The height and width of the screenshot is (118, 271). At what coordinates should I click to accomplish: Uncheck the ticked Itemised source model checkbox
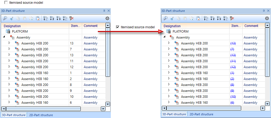[x=118, y=27]
